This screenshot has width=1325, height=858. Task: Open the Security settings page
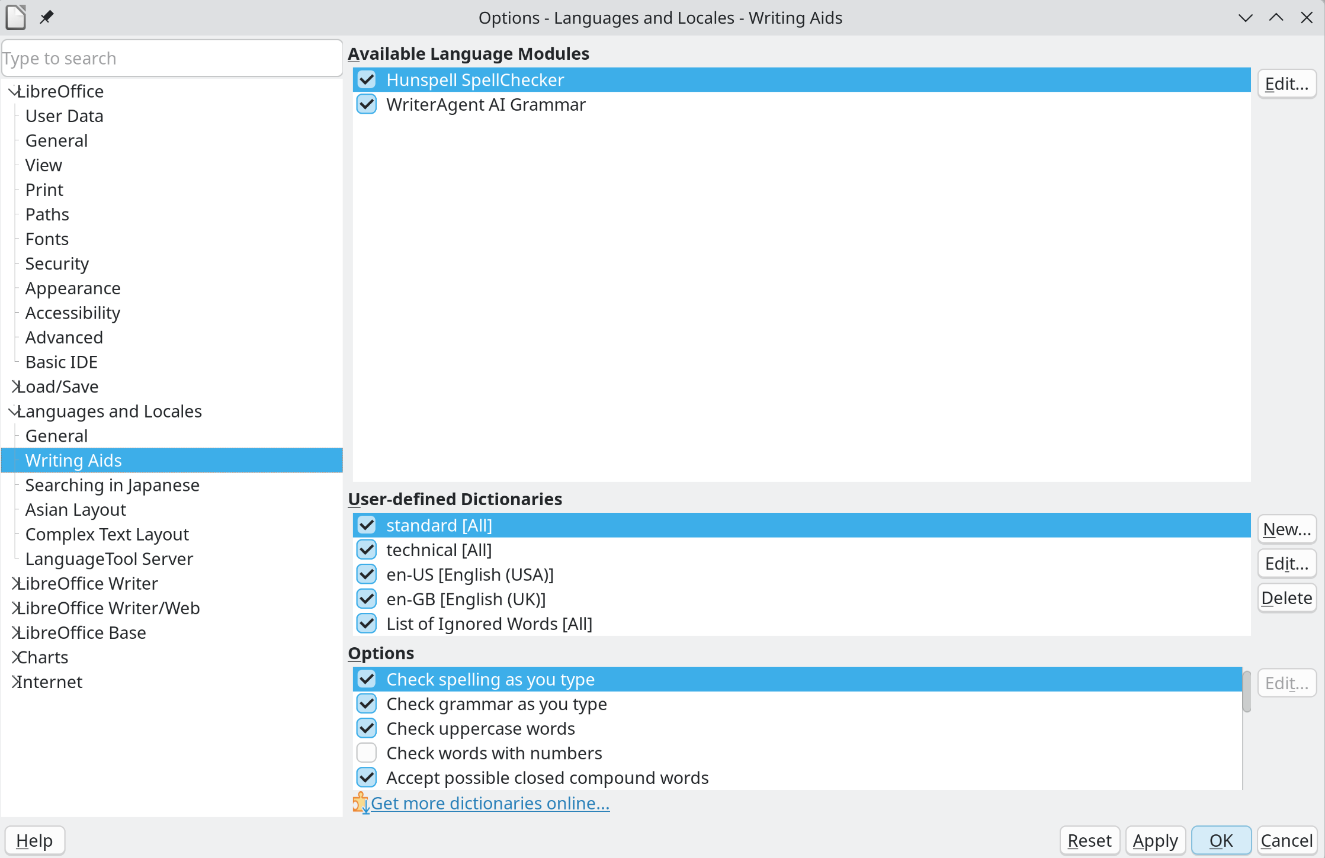pos(57,263)
